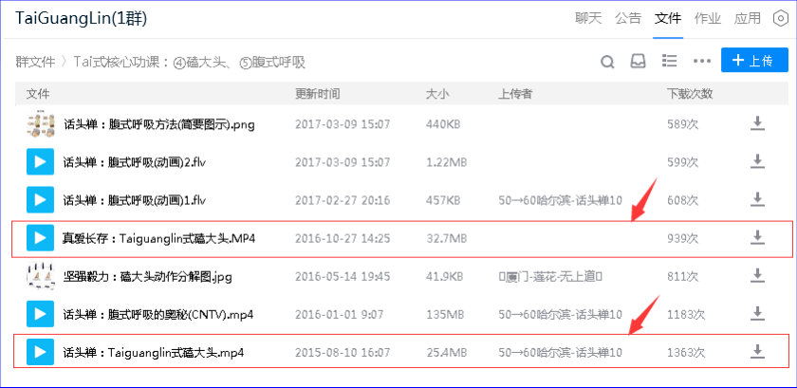797x388 pixels.
Task: Click the search magnifier icon
Action: [x=607, y=62]
